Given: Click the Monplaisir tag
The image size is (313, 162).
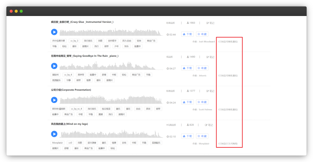Looking at the screenshot, I should [58, 143].
